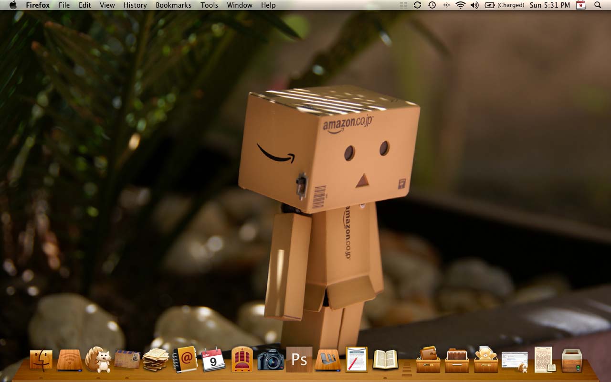This screenshot has width=611, height=382.
Task: Open the Firefox application menu
Action: [x=38, y=5]
